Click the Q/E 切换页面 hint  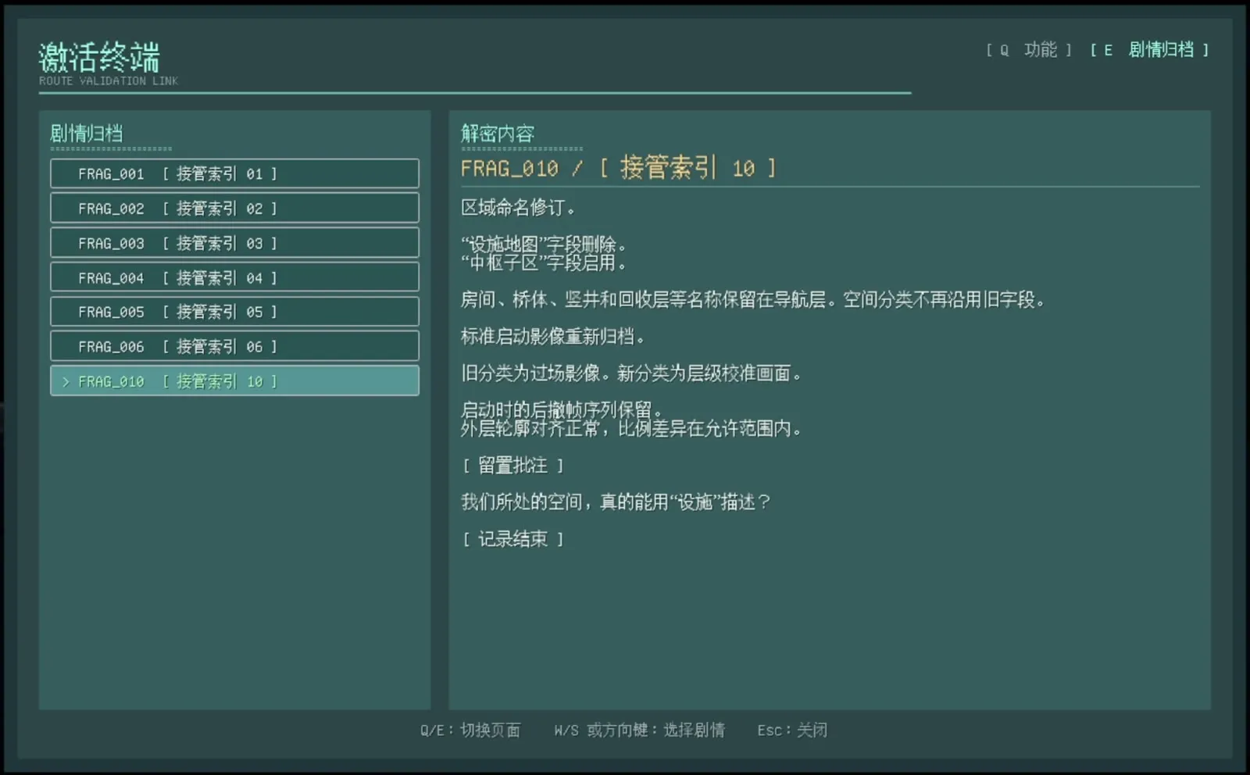tap(470, 730)
